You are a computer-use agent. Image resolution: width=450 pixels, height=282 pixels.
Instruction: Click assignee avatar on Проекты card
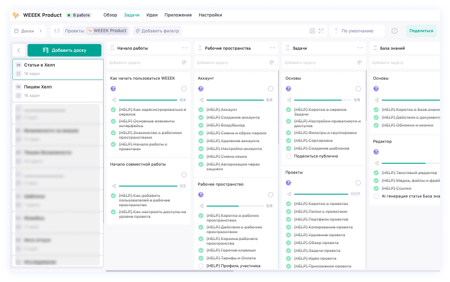[x=289, y=183]
